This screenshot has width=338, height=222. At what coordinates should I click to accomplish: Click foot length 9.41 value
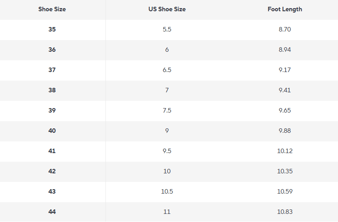tap(285, 90)
